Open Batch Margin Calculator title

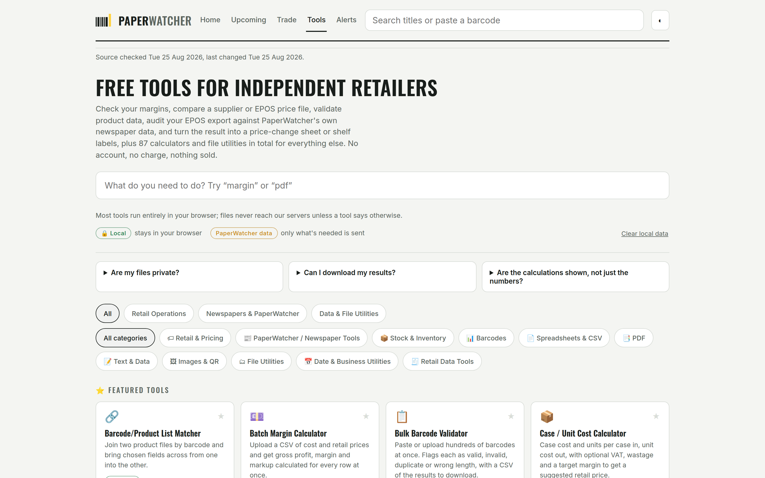pos(288,433)
